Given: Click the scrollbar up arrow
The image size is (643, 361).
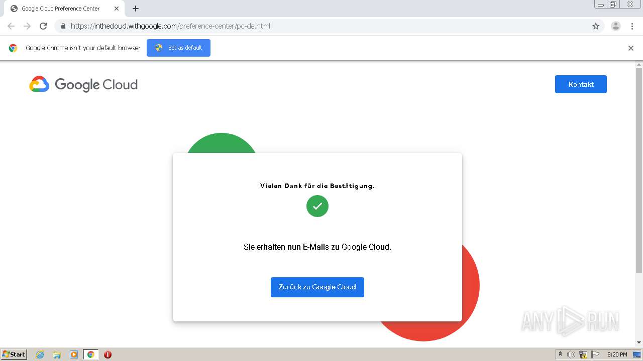Looking at the screenshot, I should [x=639, y=64].
